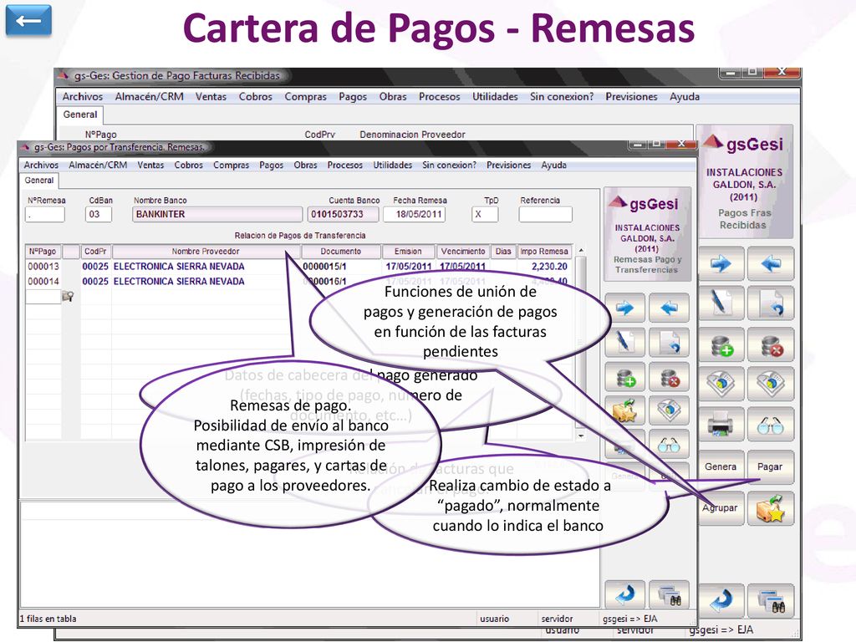Click database delete icon in Remesas window
The image size is (856, 642).
[669, 377]
